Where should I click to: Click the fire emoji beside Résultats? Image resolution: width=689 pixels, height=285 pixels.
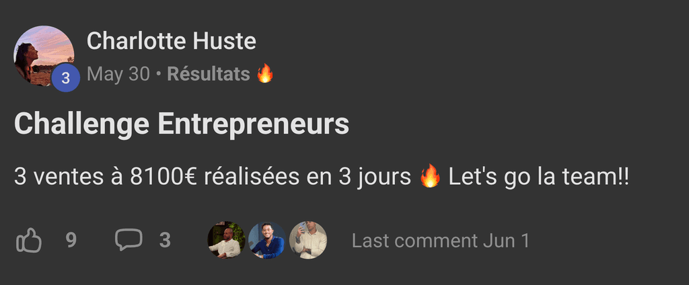click(x=265, y=73)
